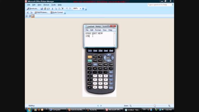Open Notepad's Format menu

[x=98, y=30]
